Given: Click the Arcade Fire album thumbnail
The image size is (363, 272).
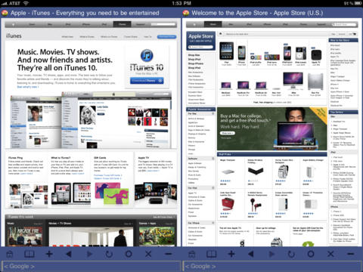Looking at the screenshot, I should (x=24, y=236).
